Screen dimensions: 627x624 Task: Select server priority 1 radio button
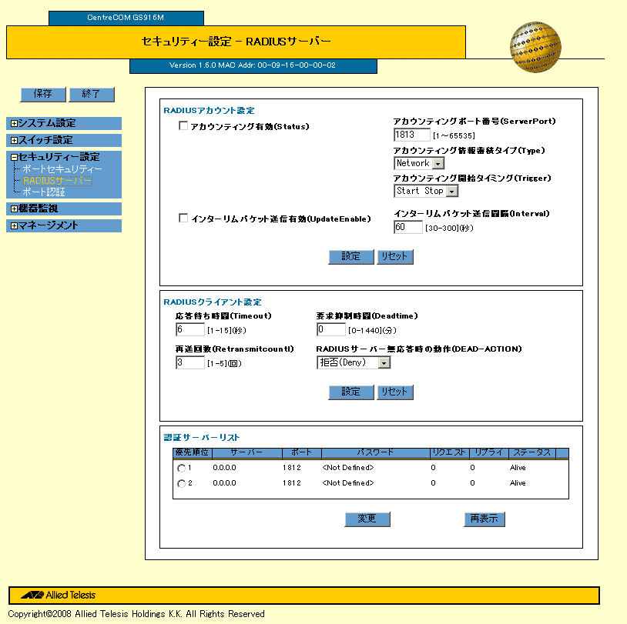pyautogui.click(x=181, y=469)
